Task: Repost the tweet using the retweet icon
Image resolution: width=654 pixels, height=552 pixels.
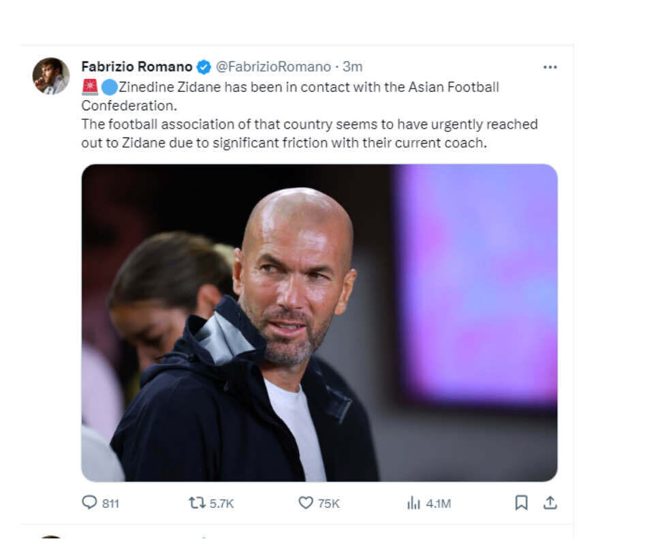Action: (x=197, y=502)
